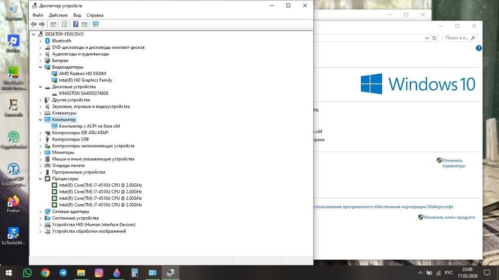Select Устройства обработки изображений row
Viewport: 499px width, 280px height.
89,231
